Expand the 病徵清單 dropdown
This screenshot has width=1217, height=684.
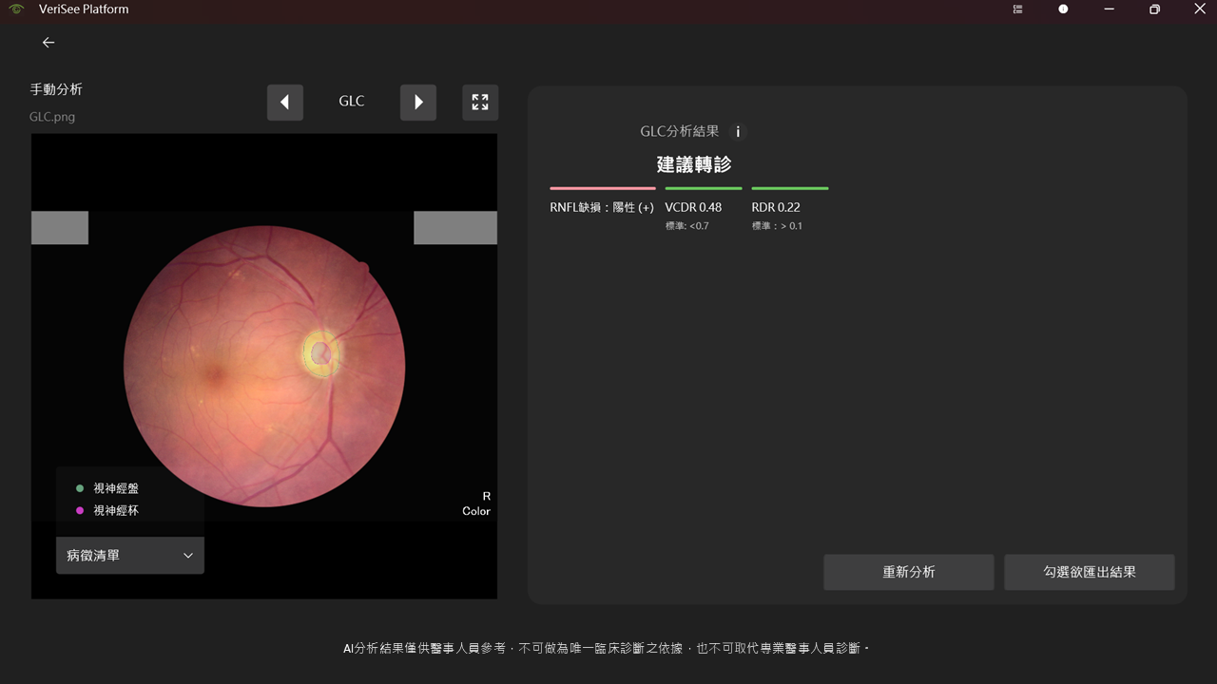(130, 556)
